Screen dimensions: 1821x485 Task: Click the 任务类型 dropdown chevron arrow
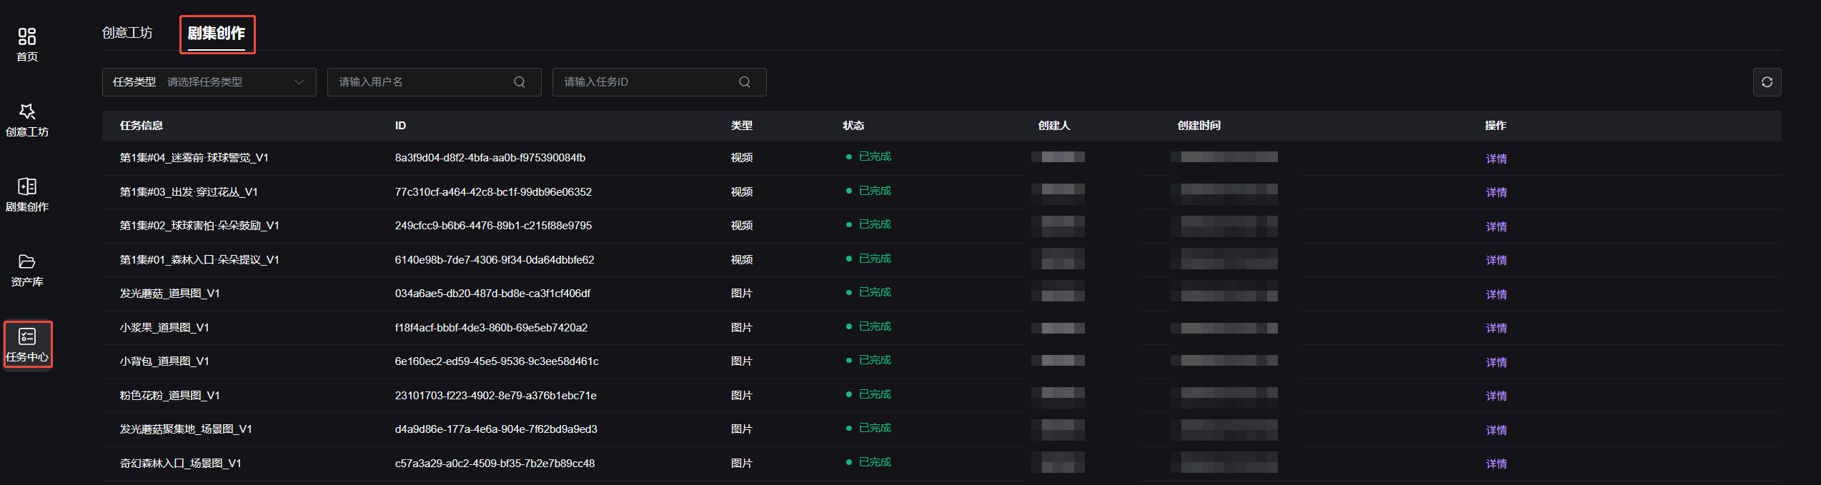pyautogui.click(x=299, y=82)
